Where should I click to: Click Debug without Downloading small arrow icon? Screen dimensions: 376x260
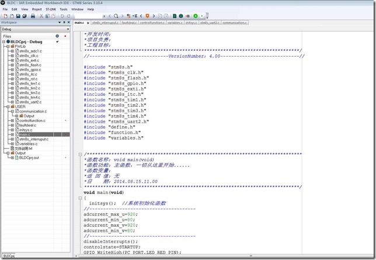201,16
